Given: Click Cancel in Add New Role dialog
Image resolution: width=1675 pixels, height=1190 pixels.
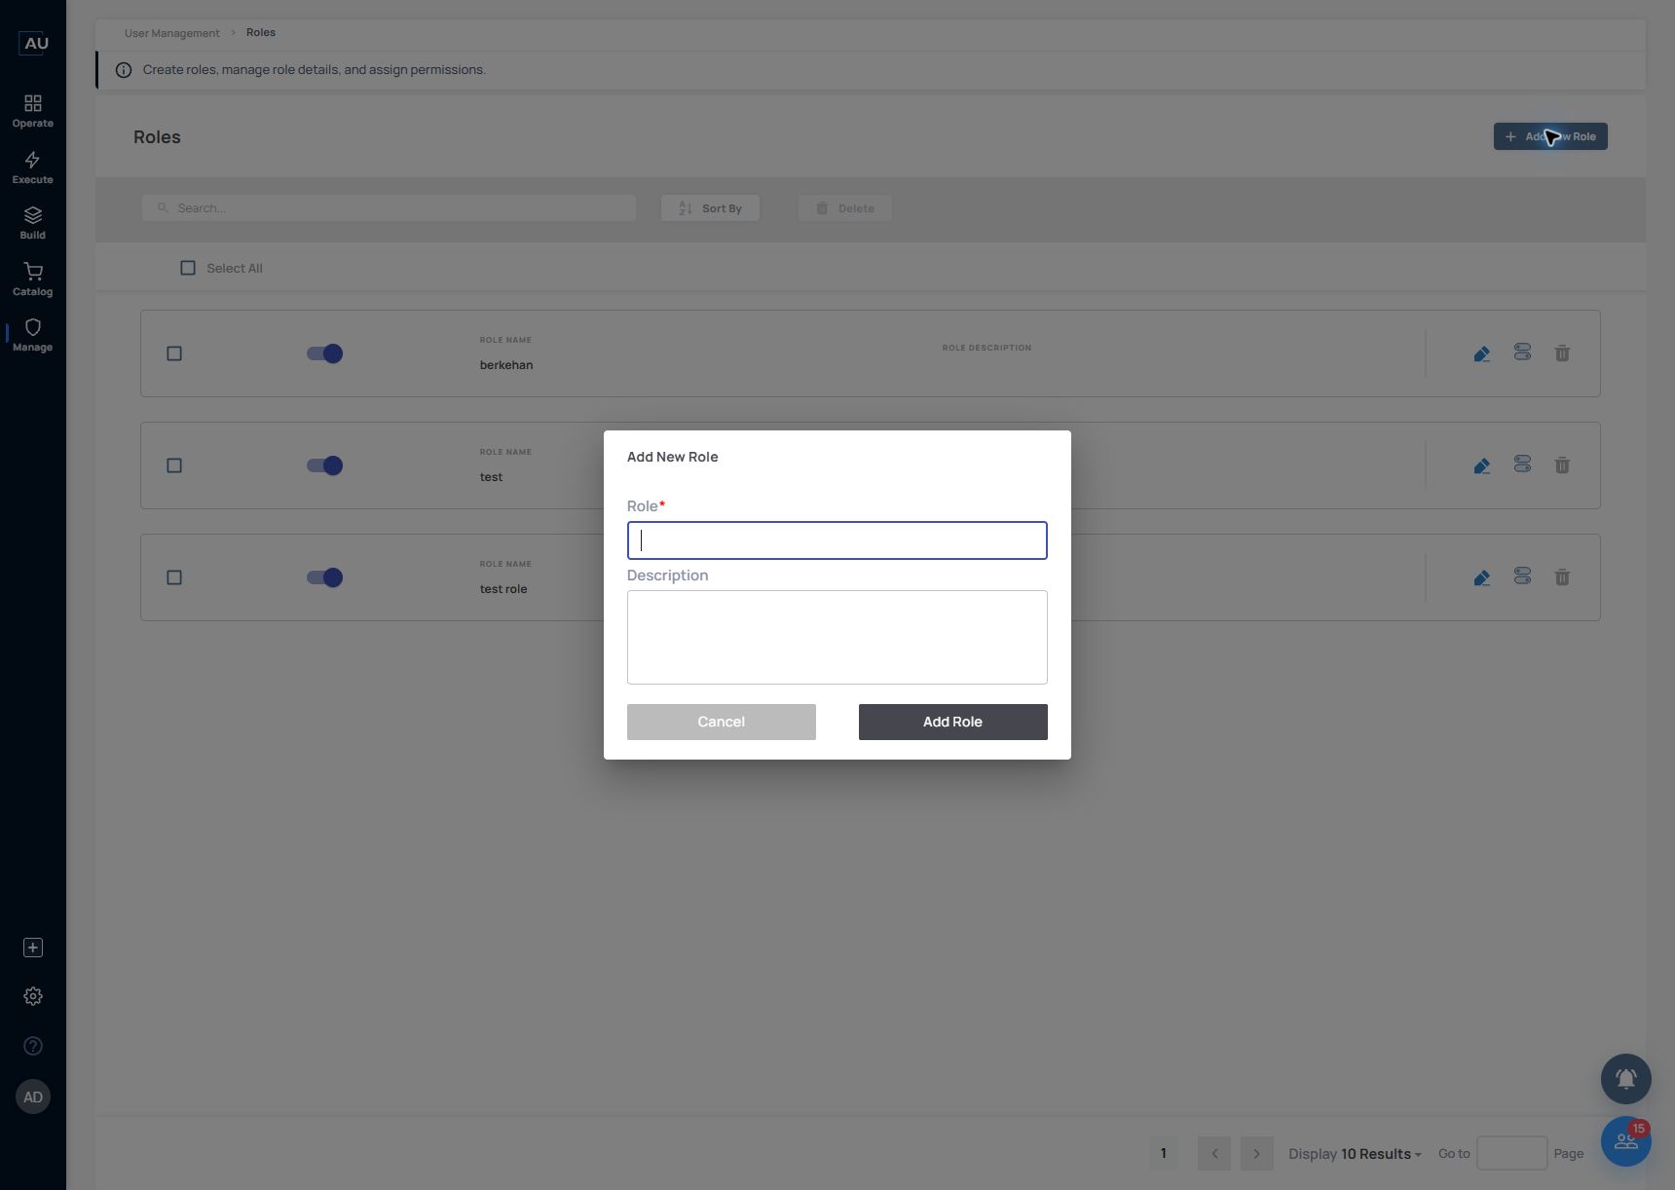Looking at the screenshot, I should coord(722,722).
